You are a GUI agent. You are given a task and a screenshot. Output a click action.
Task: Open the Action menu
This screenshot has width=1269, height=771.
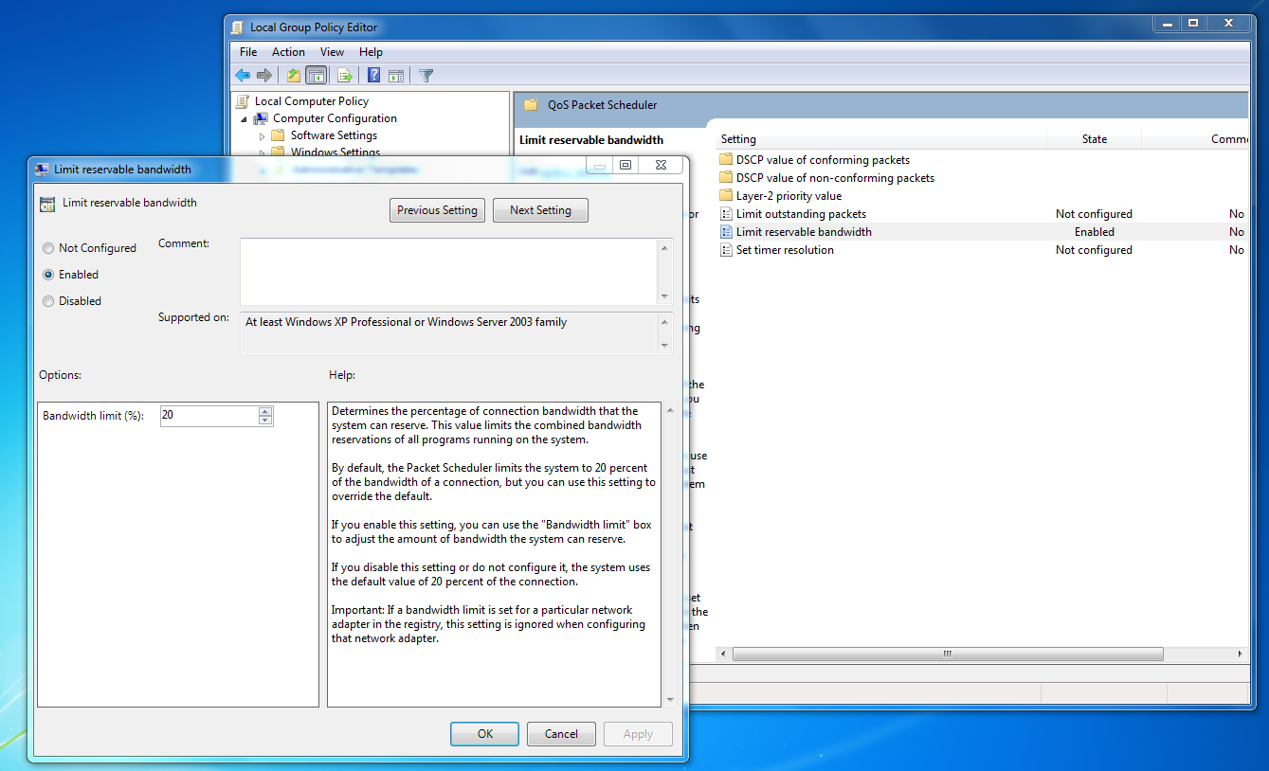click(x=288, y=52)
